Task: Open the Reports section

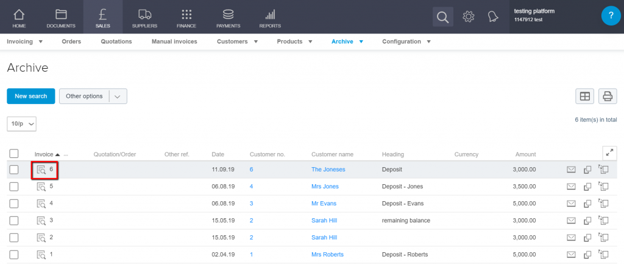Action: (x=270, y=19)
